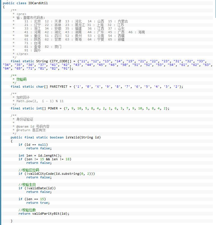Click the 'int len = id.length()' line
This screenshot has width=216, height=225.
[x=40, y=155]
